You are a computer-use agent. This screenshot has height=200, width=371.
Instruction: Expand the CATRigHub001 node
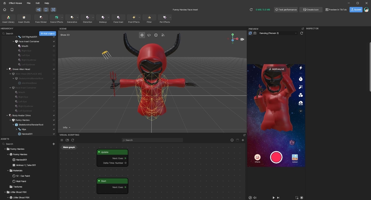pos(16,37)
